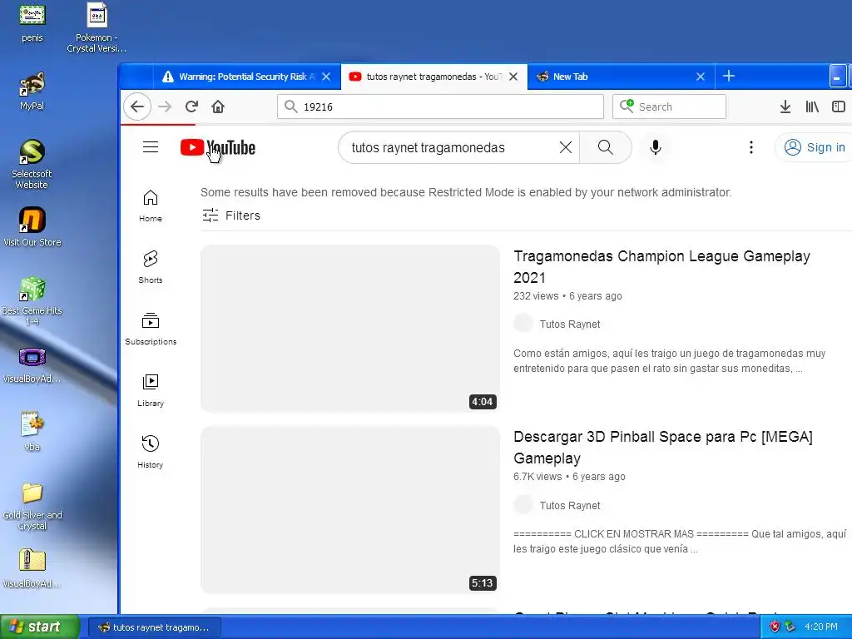Open a new browser tab with plus
Viewport: 852px width, 639px height.
729,76
